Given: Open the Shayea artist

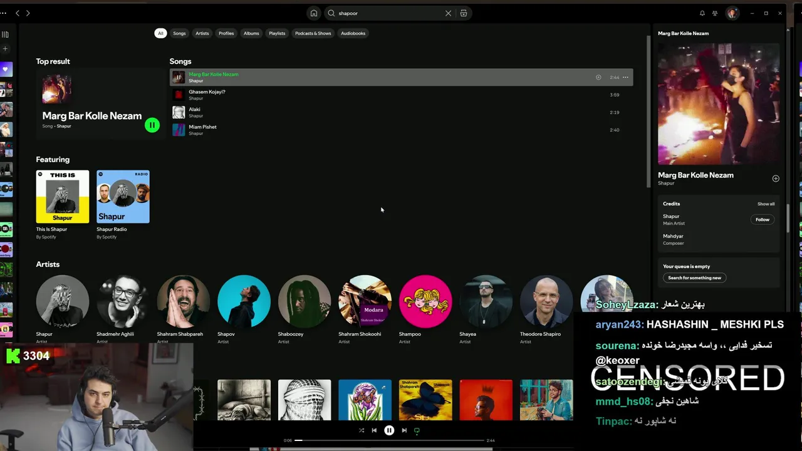Looking at the screenshot, I should (486, 301).
